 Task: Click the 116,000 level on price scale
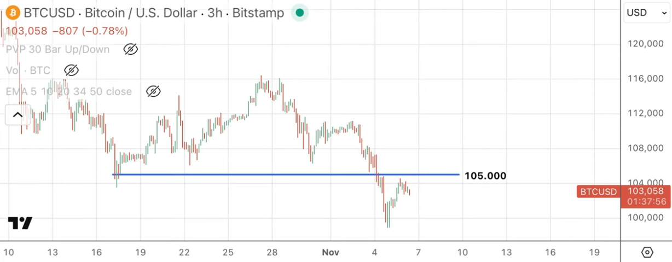tap(644, 79)
